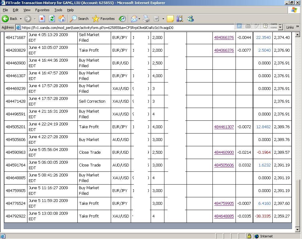Click the JP language bar icon

click(x=239, y=26)
